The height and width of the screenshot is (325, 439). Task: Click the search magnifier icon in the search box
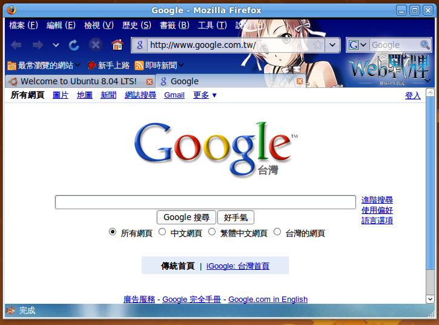[424, 45]
